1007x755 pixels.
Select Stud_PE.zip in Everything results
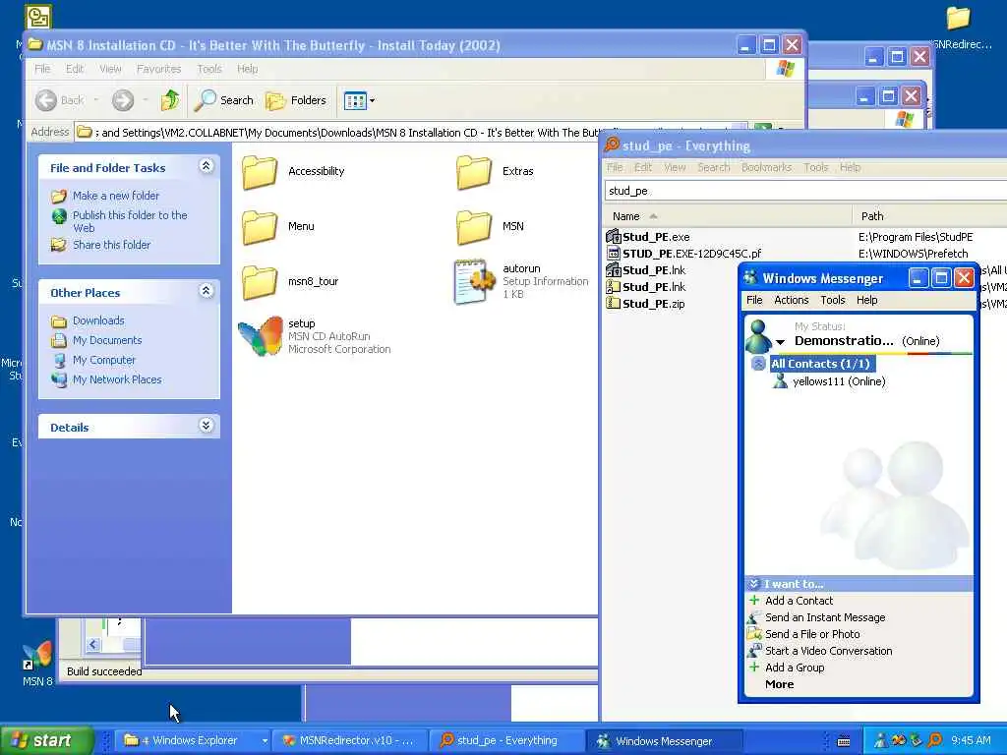click(x=653, y=304)
